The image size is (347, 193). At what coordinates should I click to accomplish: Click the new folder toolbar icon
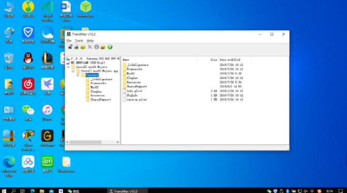83,47
